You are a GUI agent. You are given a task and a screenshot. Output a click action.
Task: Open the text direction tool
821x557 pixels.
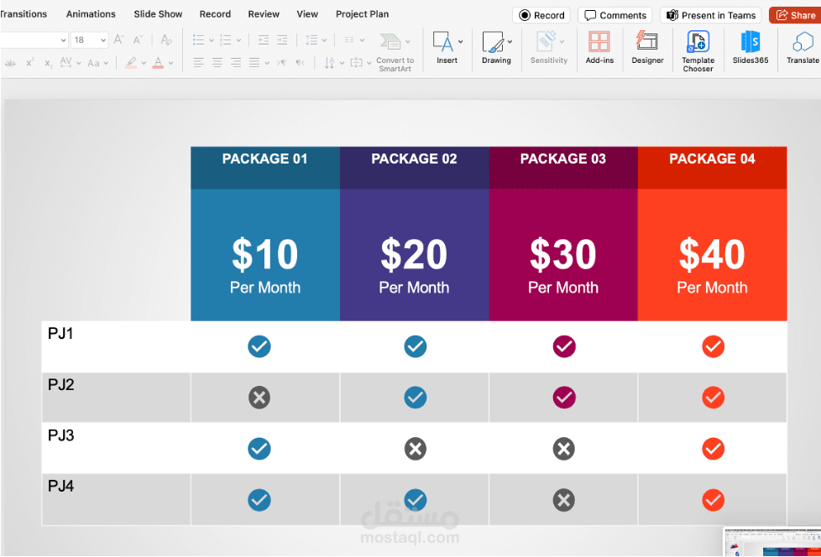[329, 63]
